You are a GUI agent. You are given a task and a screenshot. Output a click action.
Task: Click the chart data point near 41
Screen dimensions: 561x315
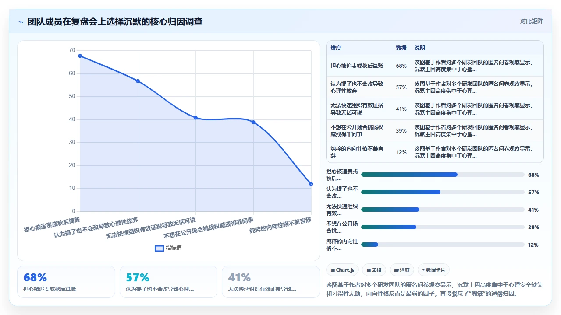(195, 118)
